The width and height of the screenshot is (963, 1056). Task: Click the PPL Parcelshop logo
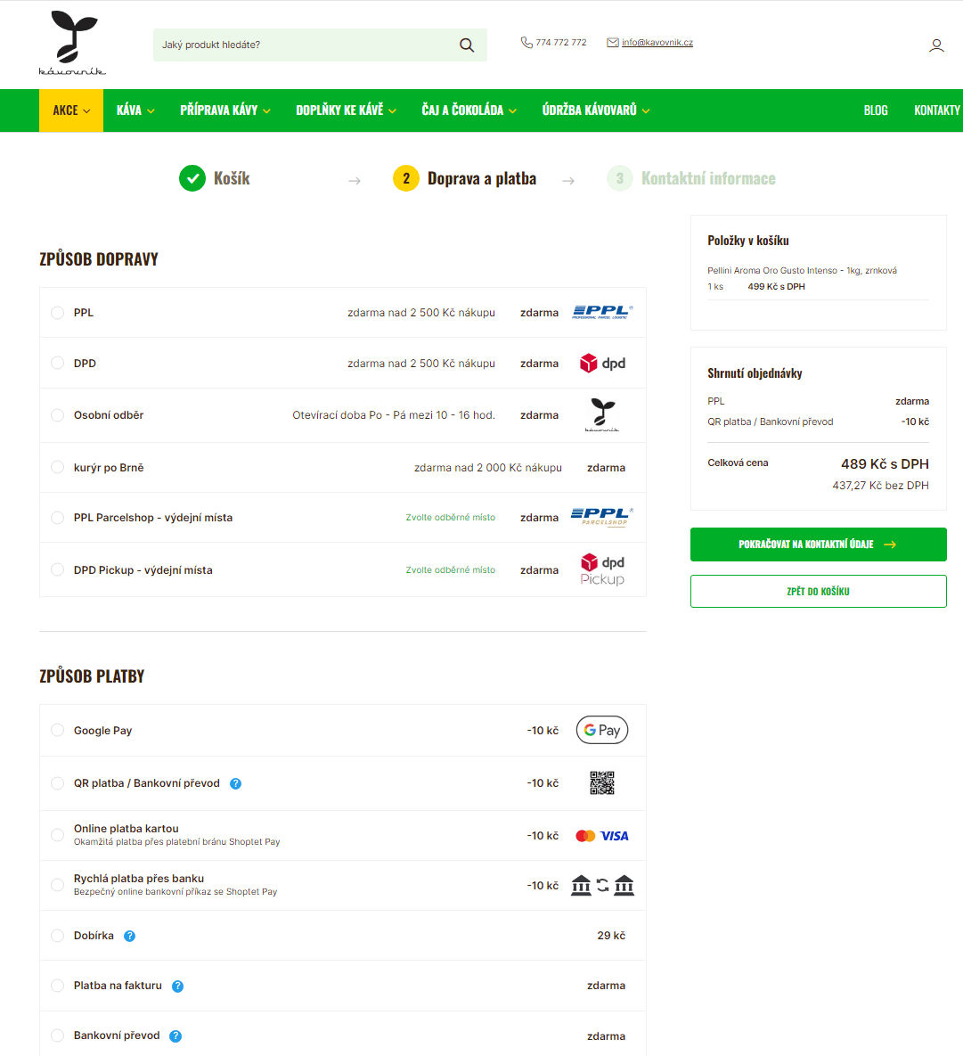(602, 517)
